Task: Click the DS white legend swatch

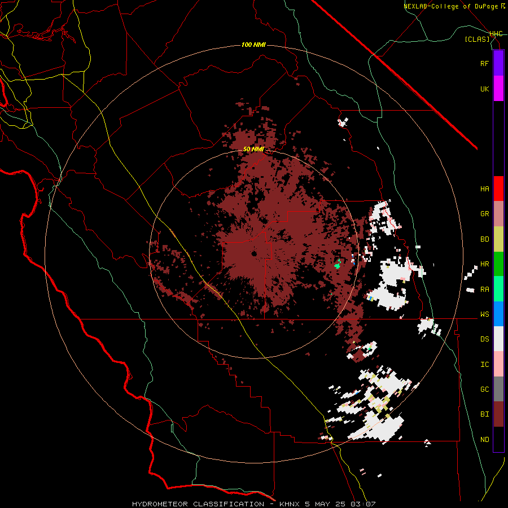Action: [498, 339]
